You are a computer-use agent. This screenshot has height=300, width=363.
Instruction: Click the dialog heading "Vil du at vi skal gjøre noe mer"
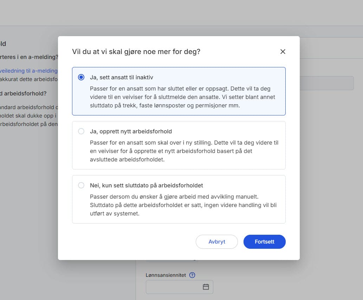[x=136, y=52]
